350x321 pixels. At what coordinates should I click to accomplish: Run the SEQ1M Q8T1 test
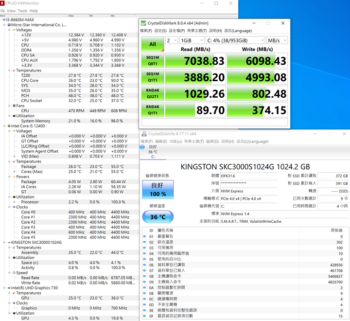pyautogui.click(x=153, y=60)
